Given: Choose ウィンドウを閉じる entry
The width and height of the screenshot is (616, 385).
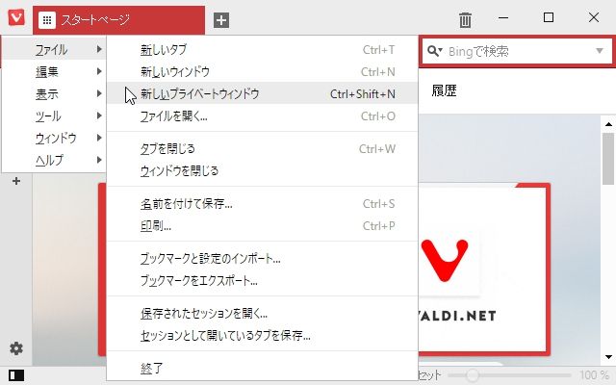Looking at the screenshot, I should pyautogui.click(x=263, y=171).
